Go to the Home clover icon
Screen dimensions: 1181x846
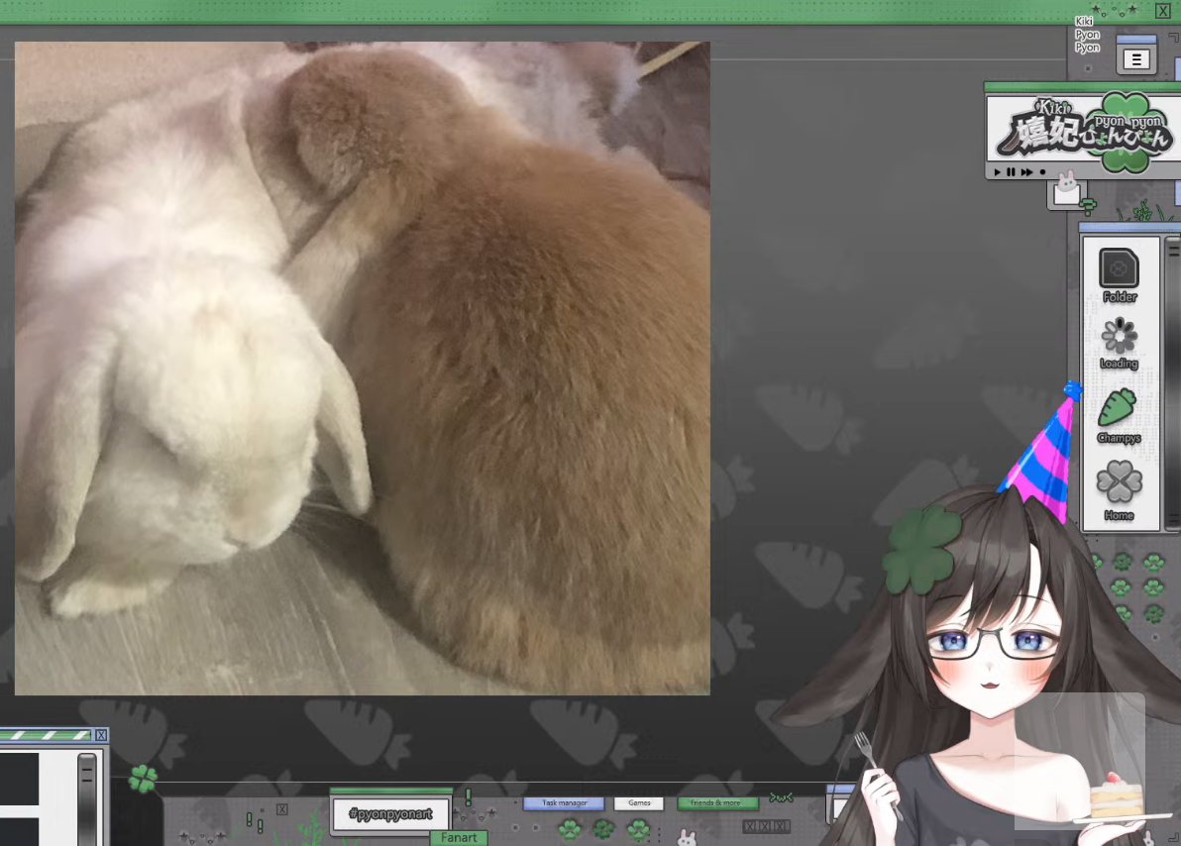click(1119, 482)
